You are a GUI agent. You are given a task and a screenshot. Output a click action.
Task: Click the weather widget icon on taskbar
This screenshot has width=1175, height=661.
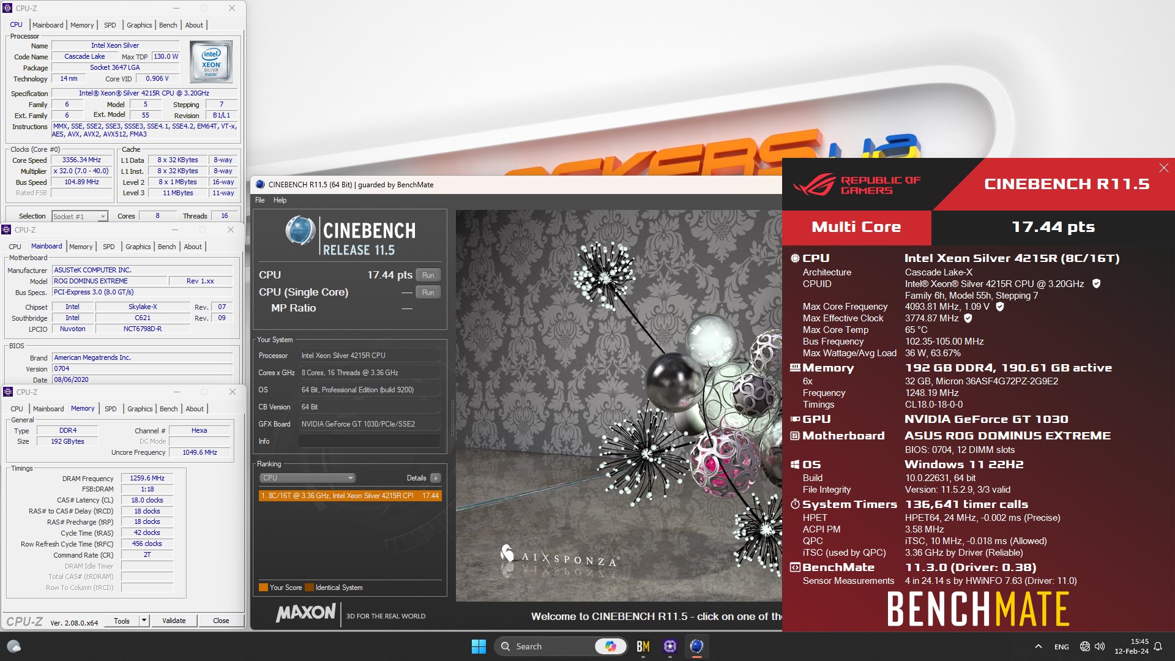[x=13, y=646]
